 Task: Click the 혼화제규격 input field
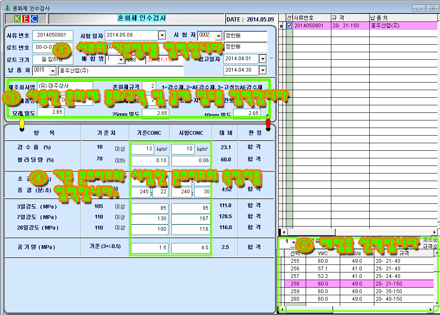[149, 85]
